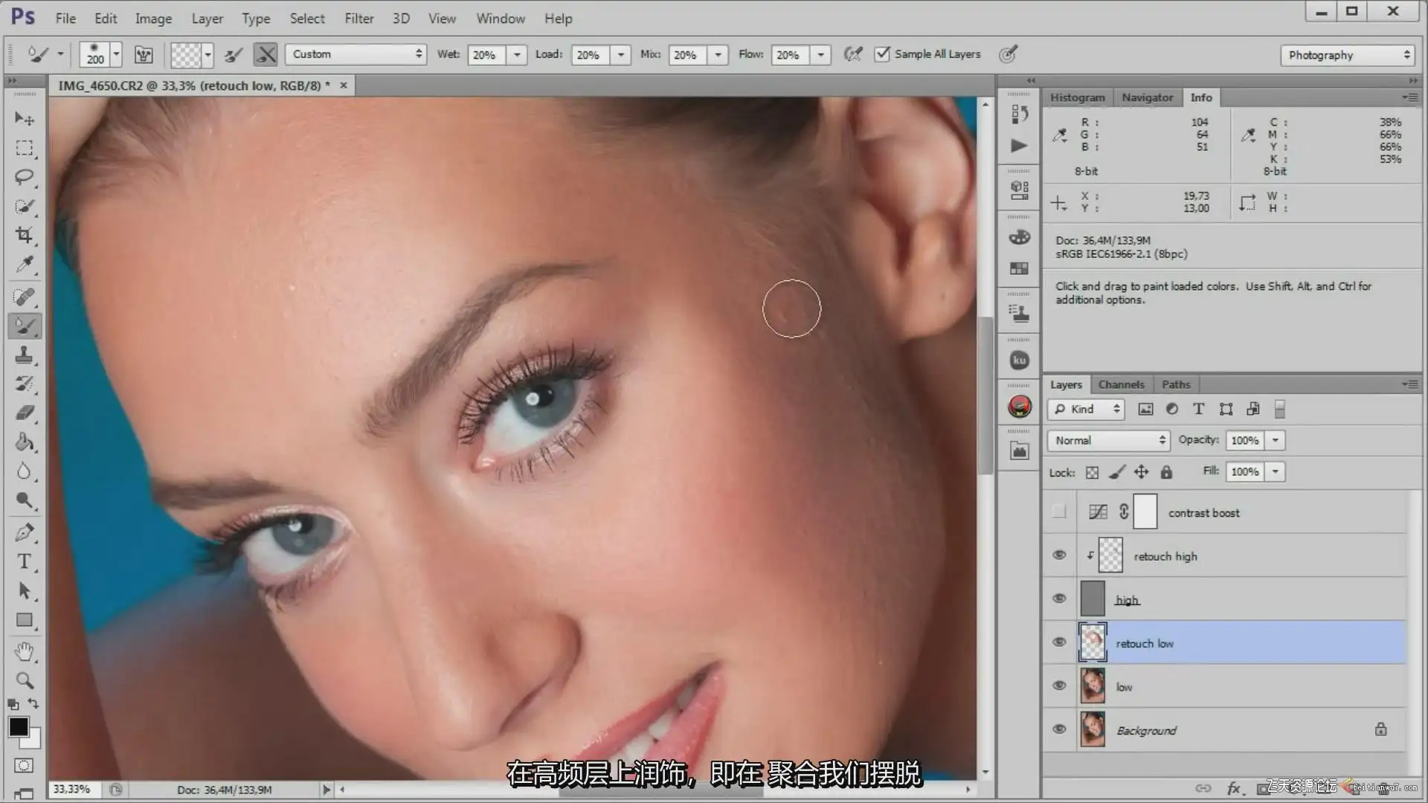The height and width of the screenshot is (803, 1428).
Task: Open the Custom brush preset dropdown
Action: (x=356, y=54)
